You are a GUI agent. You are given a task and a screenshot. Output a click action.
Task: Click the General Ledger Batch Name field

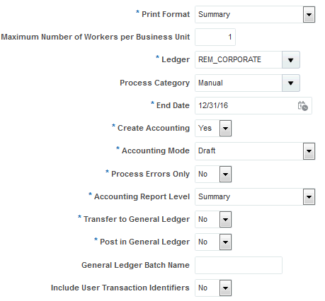239,265
